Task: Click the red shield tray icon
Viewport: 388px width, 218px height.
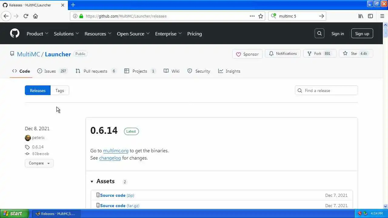Action: click(x=360, y=213)
